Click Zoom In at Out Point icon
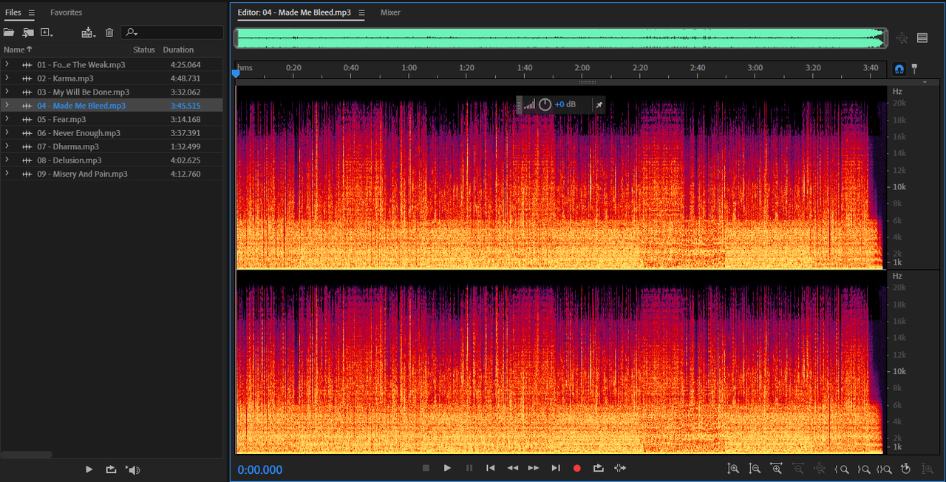Viewport: 946px width, 482px height. tap(863, 469)
